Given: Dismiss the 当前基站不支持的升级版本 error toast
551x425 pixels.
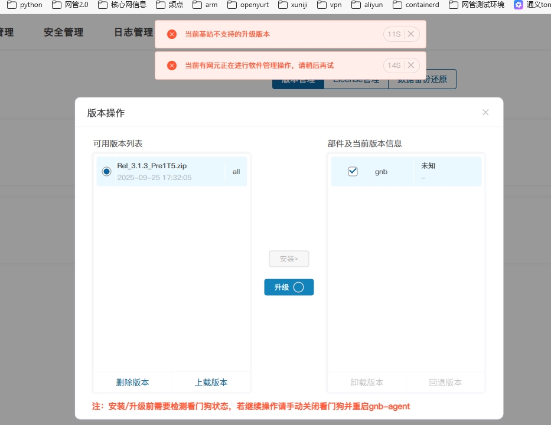Looking at the screenshot, I should [412, 34].
